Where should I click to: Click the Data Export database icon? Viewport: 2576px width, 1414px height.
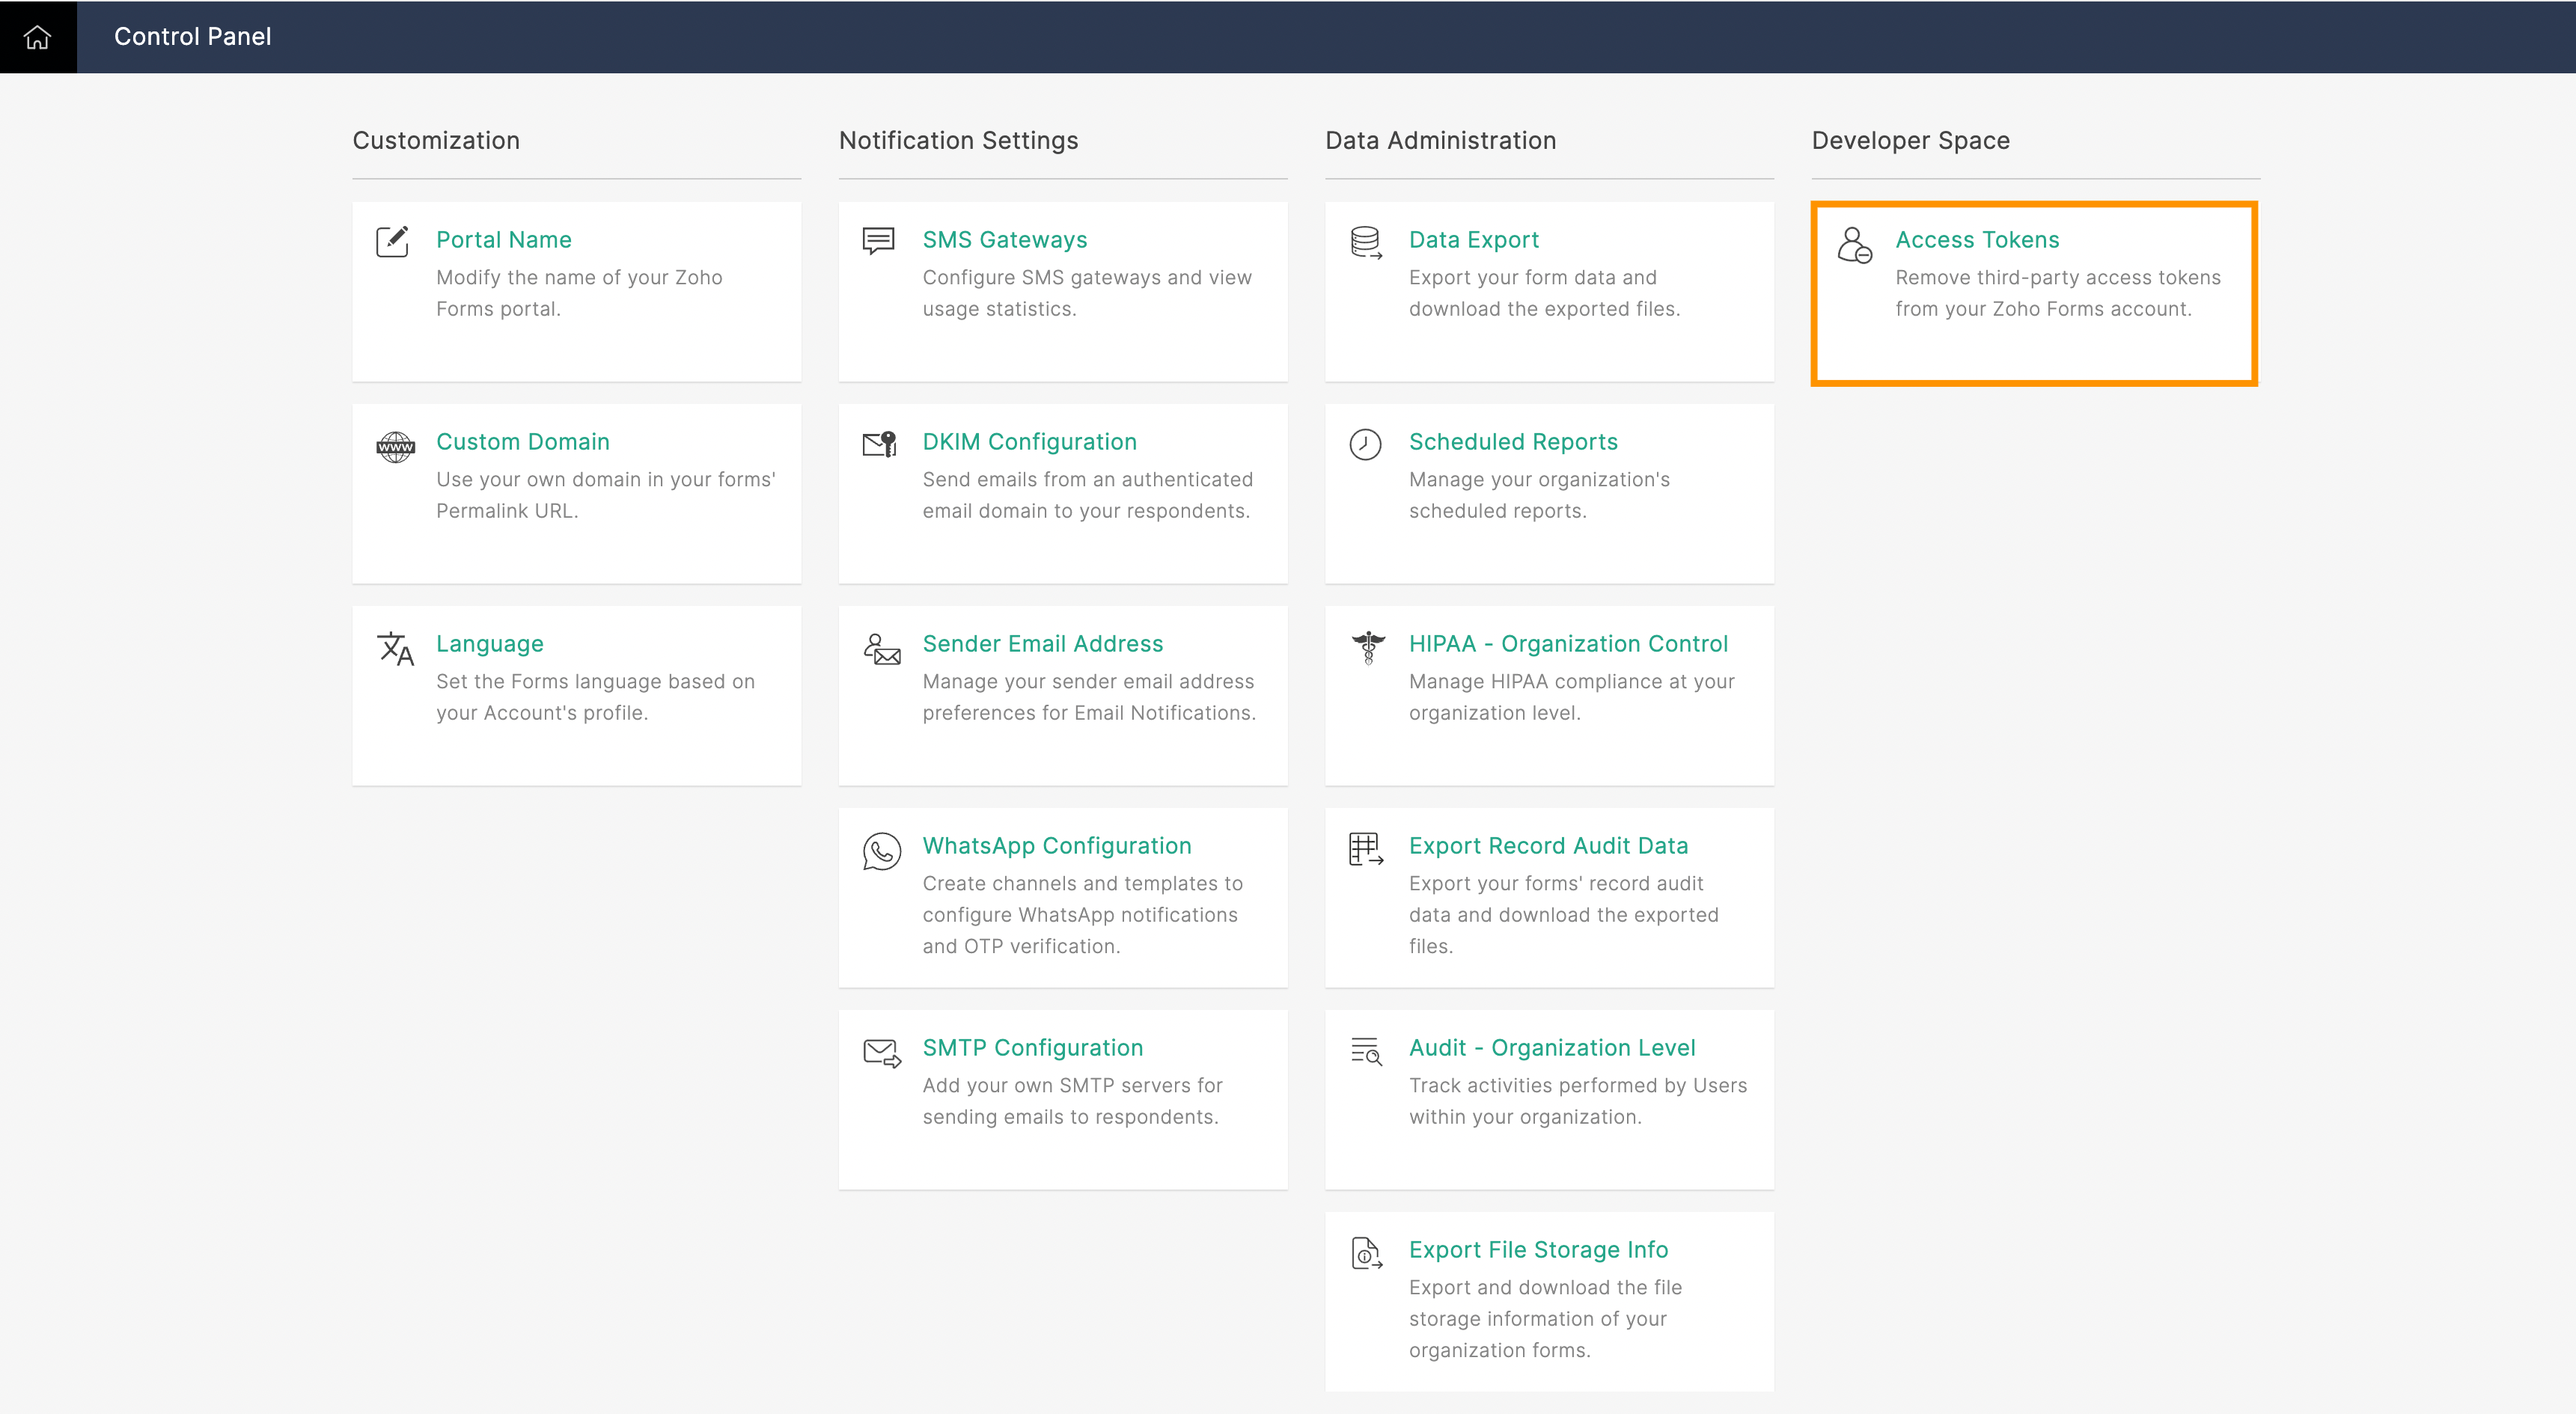coord(1365,242)
